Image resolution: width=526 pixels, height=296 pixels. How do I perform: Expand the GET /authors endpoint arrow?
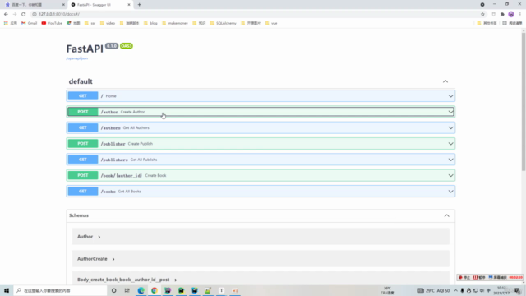[450, 128]
